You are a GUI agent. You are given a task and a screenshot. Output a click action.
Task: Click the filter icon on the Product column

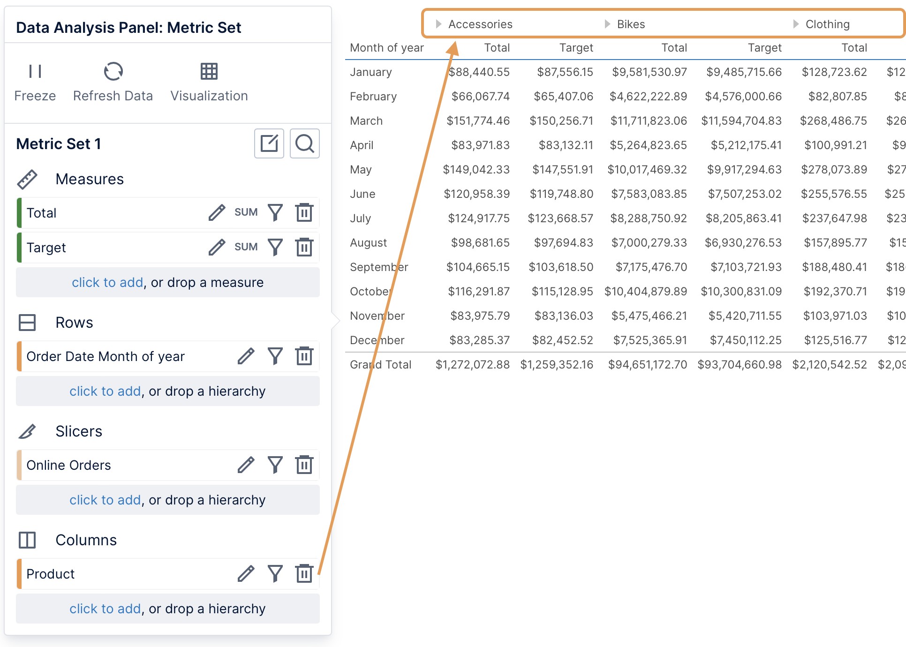pos(275,573)
